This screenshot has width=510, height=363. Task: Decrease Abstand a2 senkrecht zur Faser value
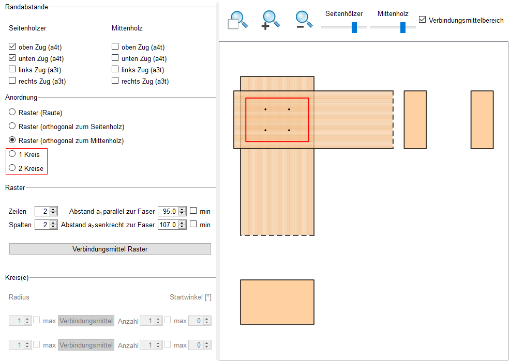[182, 227]
